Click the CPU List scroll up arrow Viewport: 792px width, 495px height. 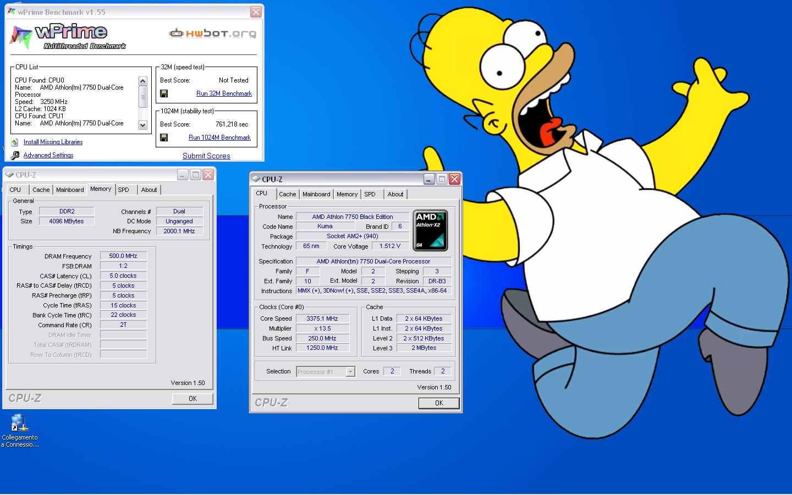(x=143, y=81)
